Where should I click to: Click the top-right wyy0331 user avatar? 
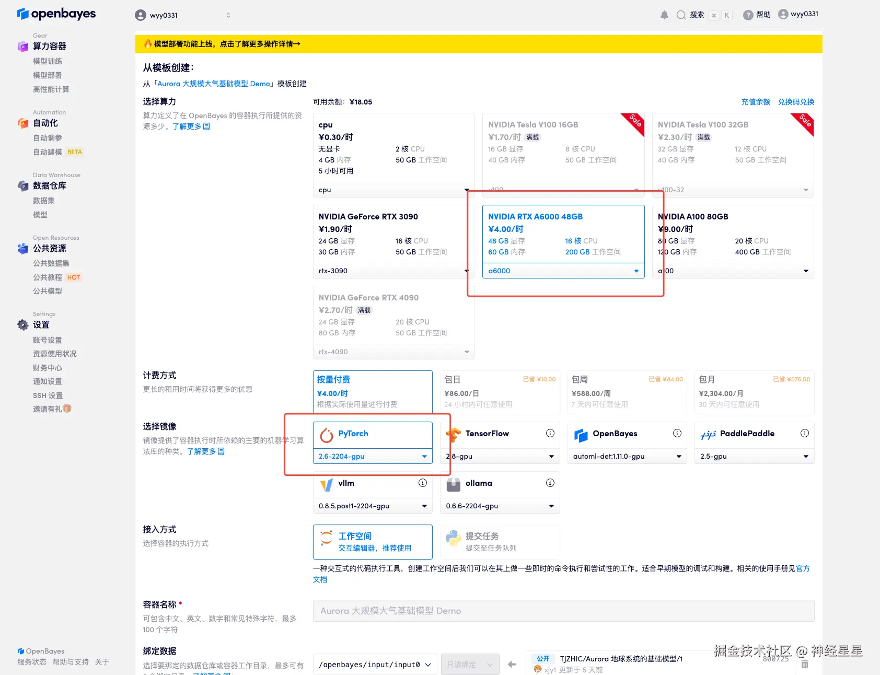[x=783, y=14]
